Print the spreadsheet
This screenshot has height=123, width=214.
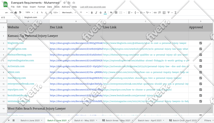[16, 13]
